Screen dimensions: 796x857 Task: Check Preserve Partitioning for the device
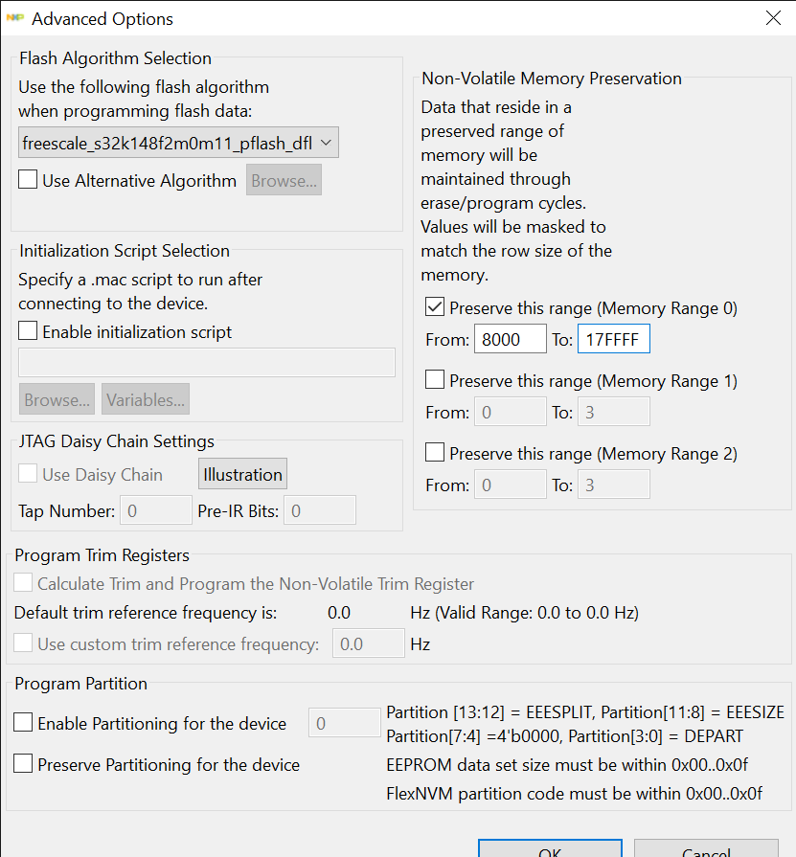tap(25, 765)
